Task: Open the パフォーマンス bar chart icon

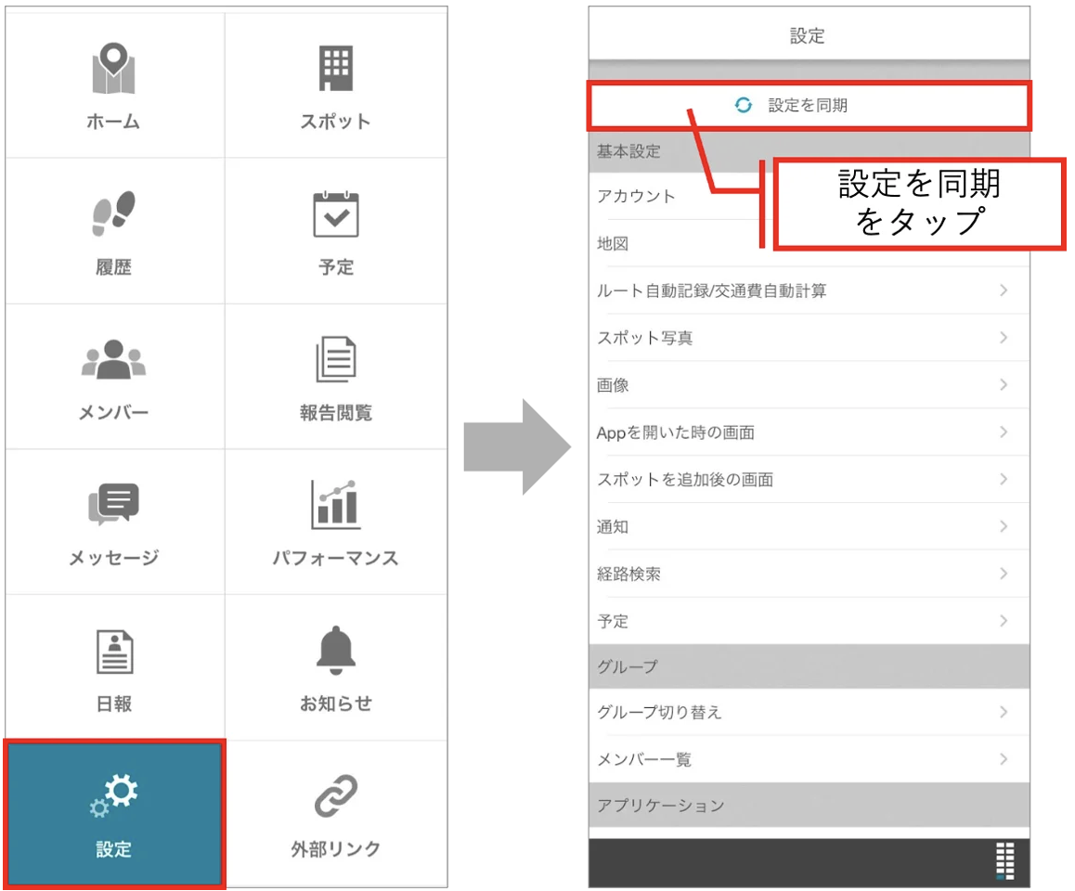Action: coord(336,505)
